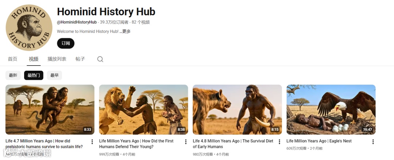This screenshot has height=160, width=394.
Task: Open the Eagle's Nest video title link
Action: coord(319,141)
